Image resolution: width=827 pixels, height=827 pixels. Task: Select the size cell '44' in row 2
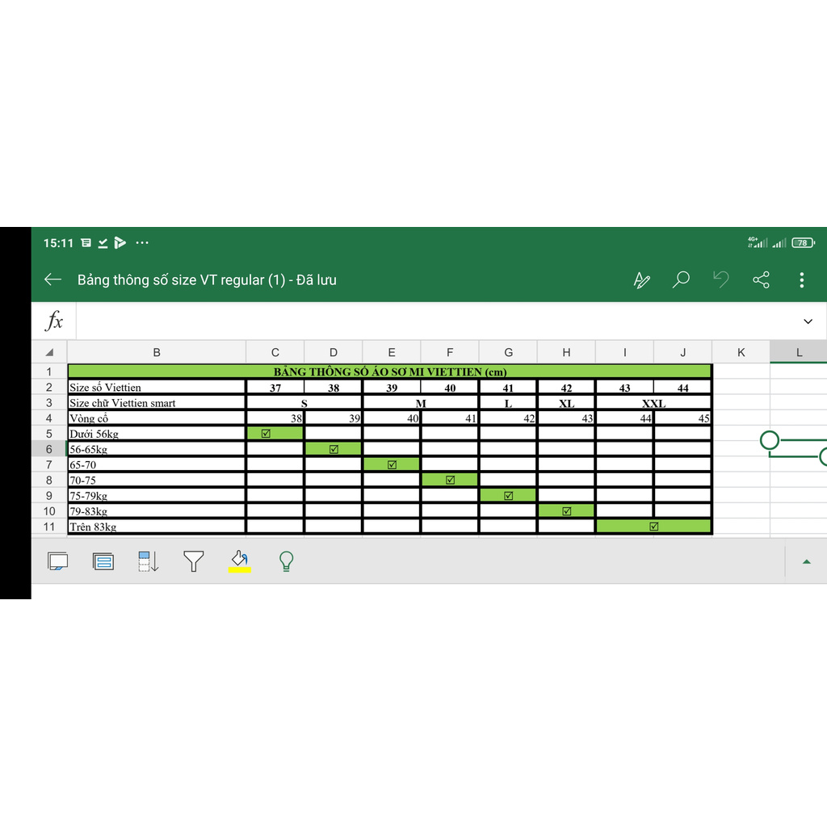point(682,387)
